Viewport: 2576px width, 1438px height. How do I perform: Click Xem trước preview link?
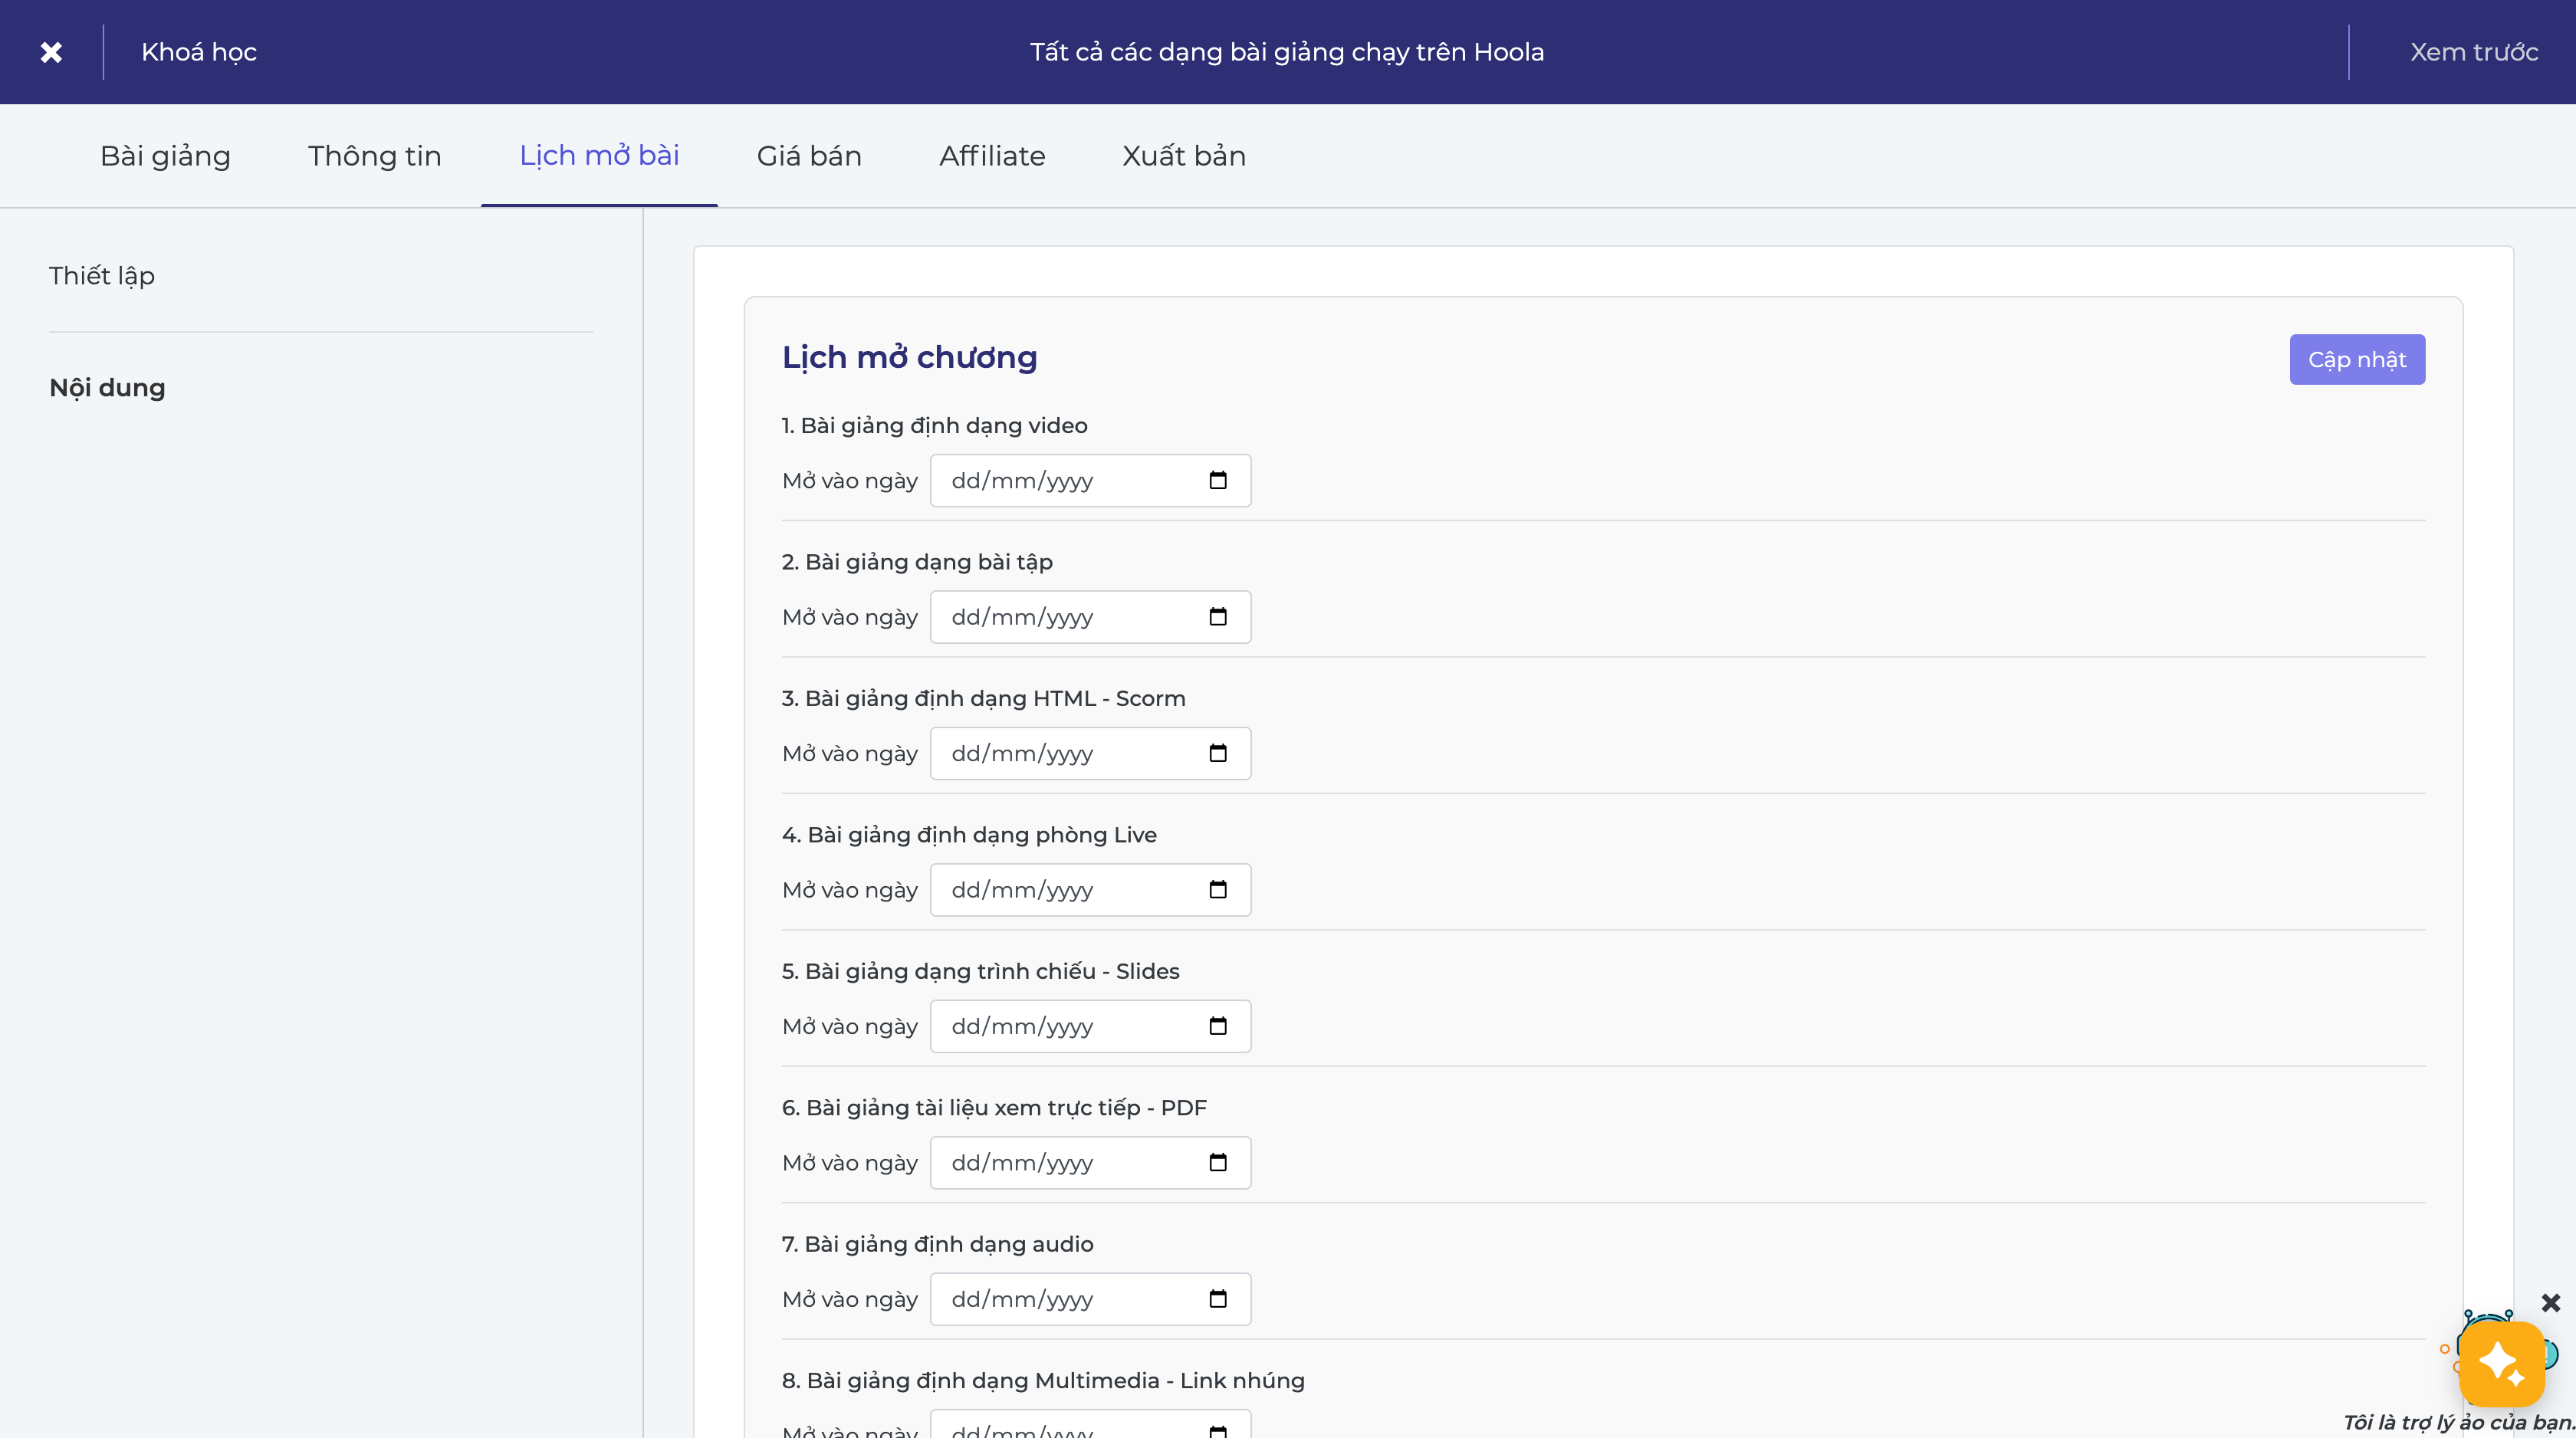coord(2474,52)
